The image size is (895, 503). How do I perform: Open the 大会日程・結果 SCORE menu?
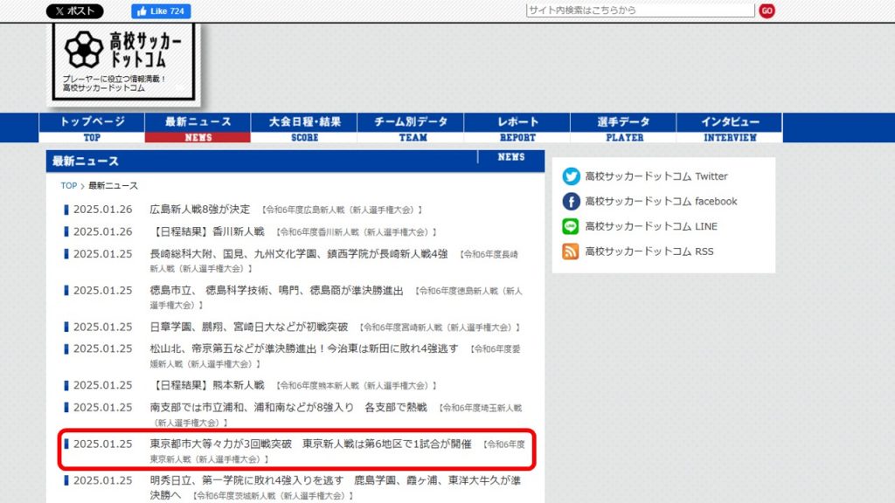[304, 127]
